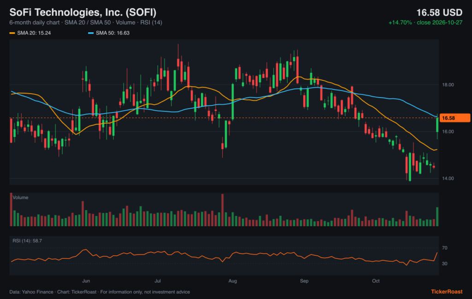Viewport: 472px width, 299px height.
Task: Click the Sep date axis label
Action: coord(304,281)
